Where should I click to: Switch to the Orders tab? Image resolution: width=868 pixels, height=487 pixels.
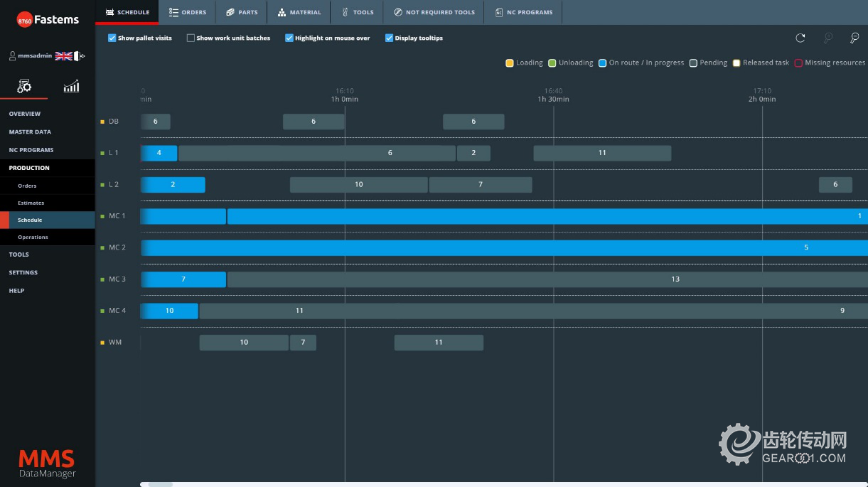pos(188,12)
